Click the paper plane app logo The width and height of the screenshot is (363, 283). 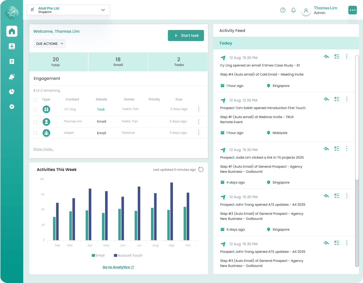click(x=12, y=12)
